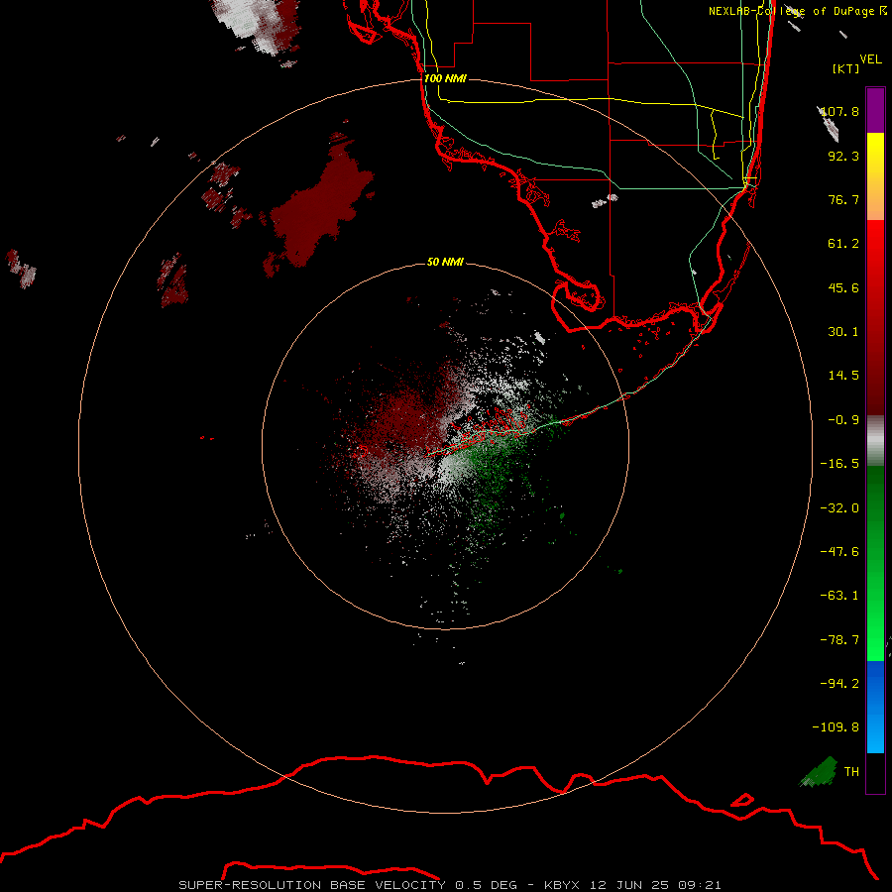Click the -94.2 scale value
This screenshot has width=892, height=892.
(x=839, y=684)
